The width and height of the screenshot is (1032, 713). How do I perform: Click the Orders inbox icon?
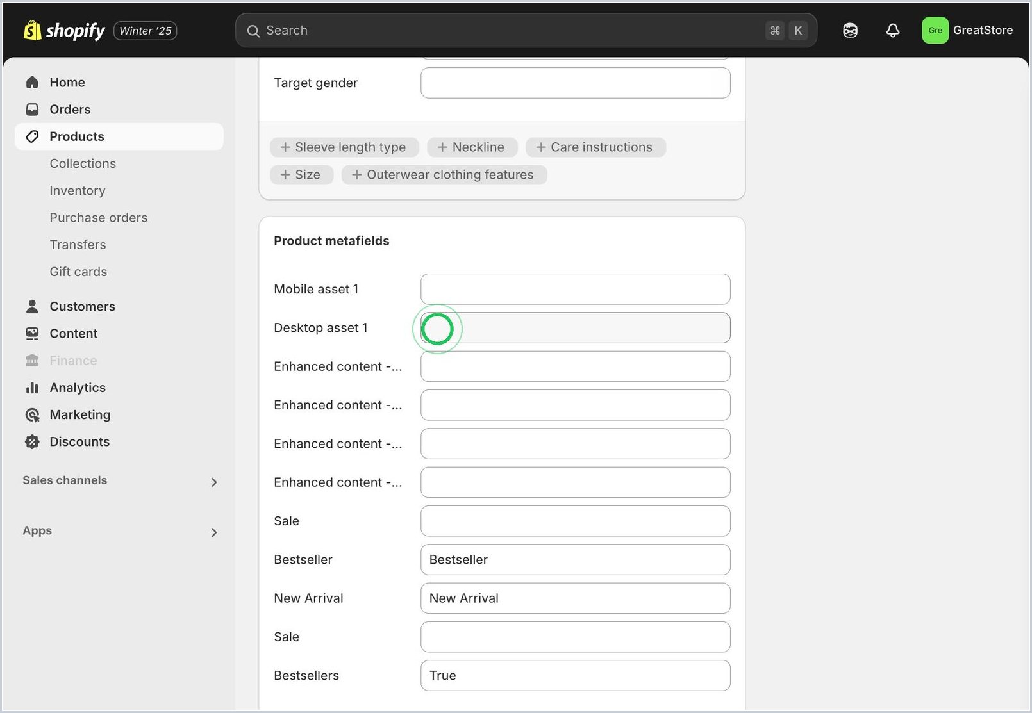click(x=32, y=110)
